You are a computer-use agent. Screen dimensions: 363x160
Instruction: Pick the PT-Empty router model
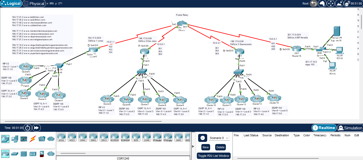168,137
